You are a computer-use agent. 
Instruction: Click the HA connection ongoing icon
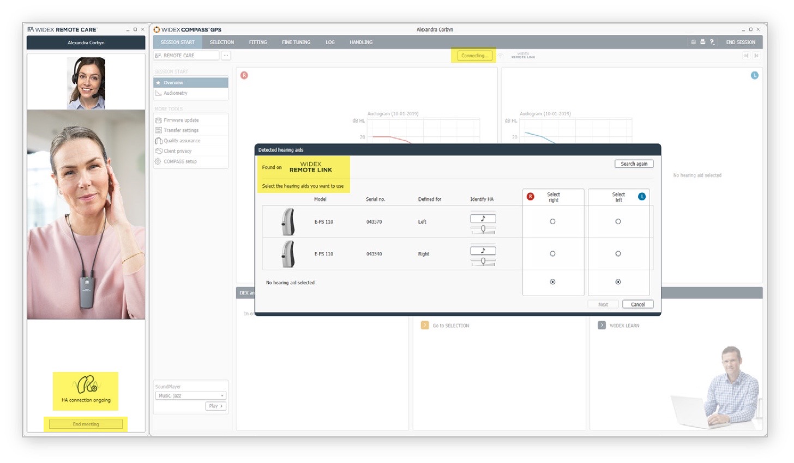click(86, 384)
